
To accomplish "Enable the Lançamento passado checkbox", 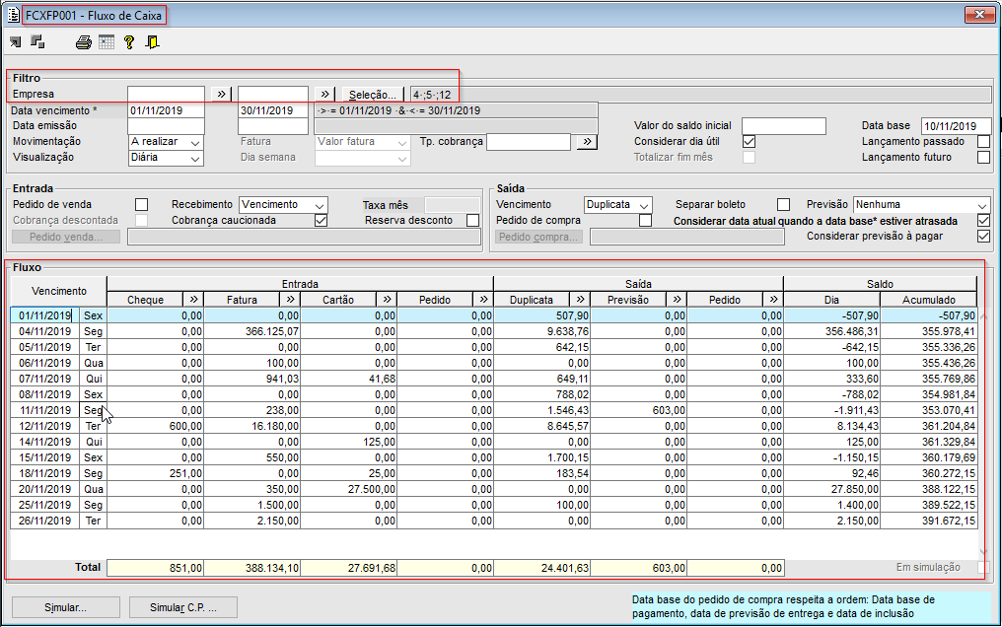I will [983, 142].
